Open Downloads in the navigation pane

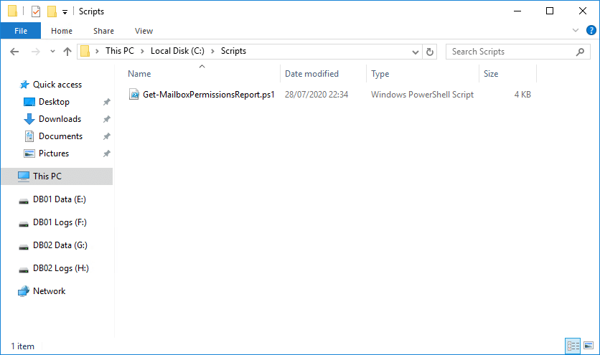click(x=60, y=119)
